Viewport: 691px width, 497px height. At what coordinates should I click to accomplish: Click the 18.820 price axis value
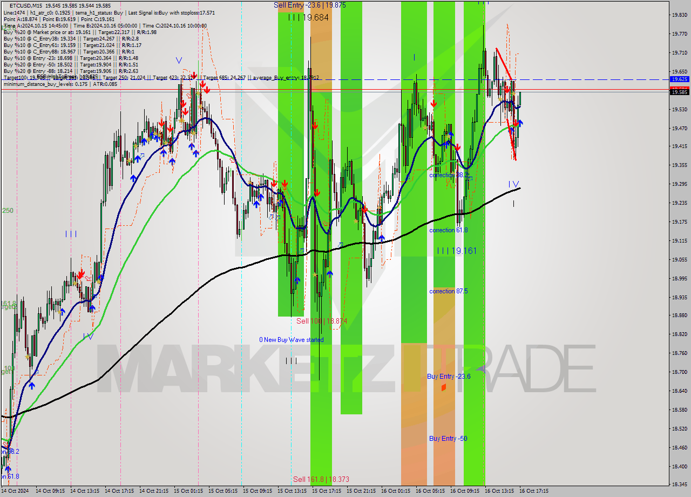point(679,334)
